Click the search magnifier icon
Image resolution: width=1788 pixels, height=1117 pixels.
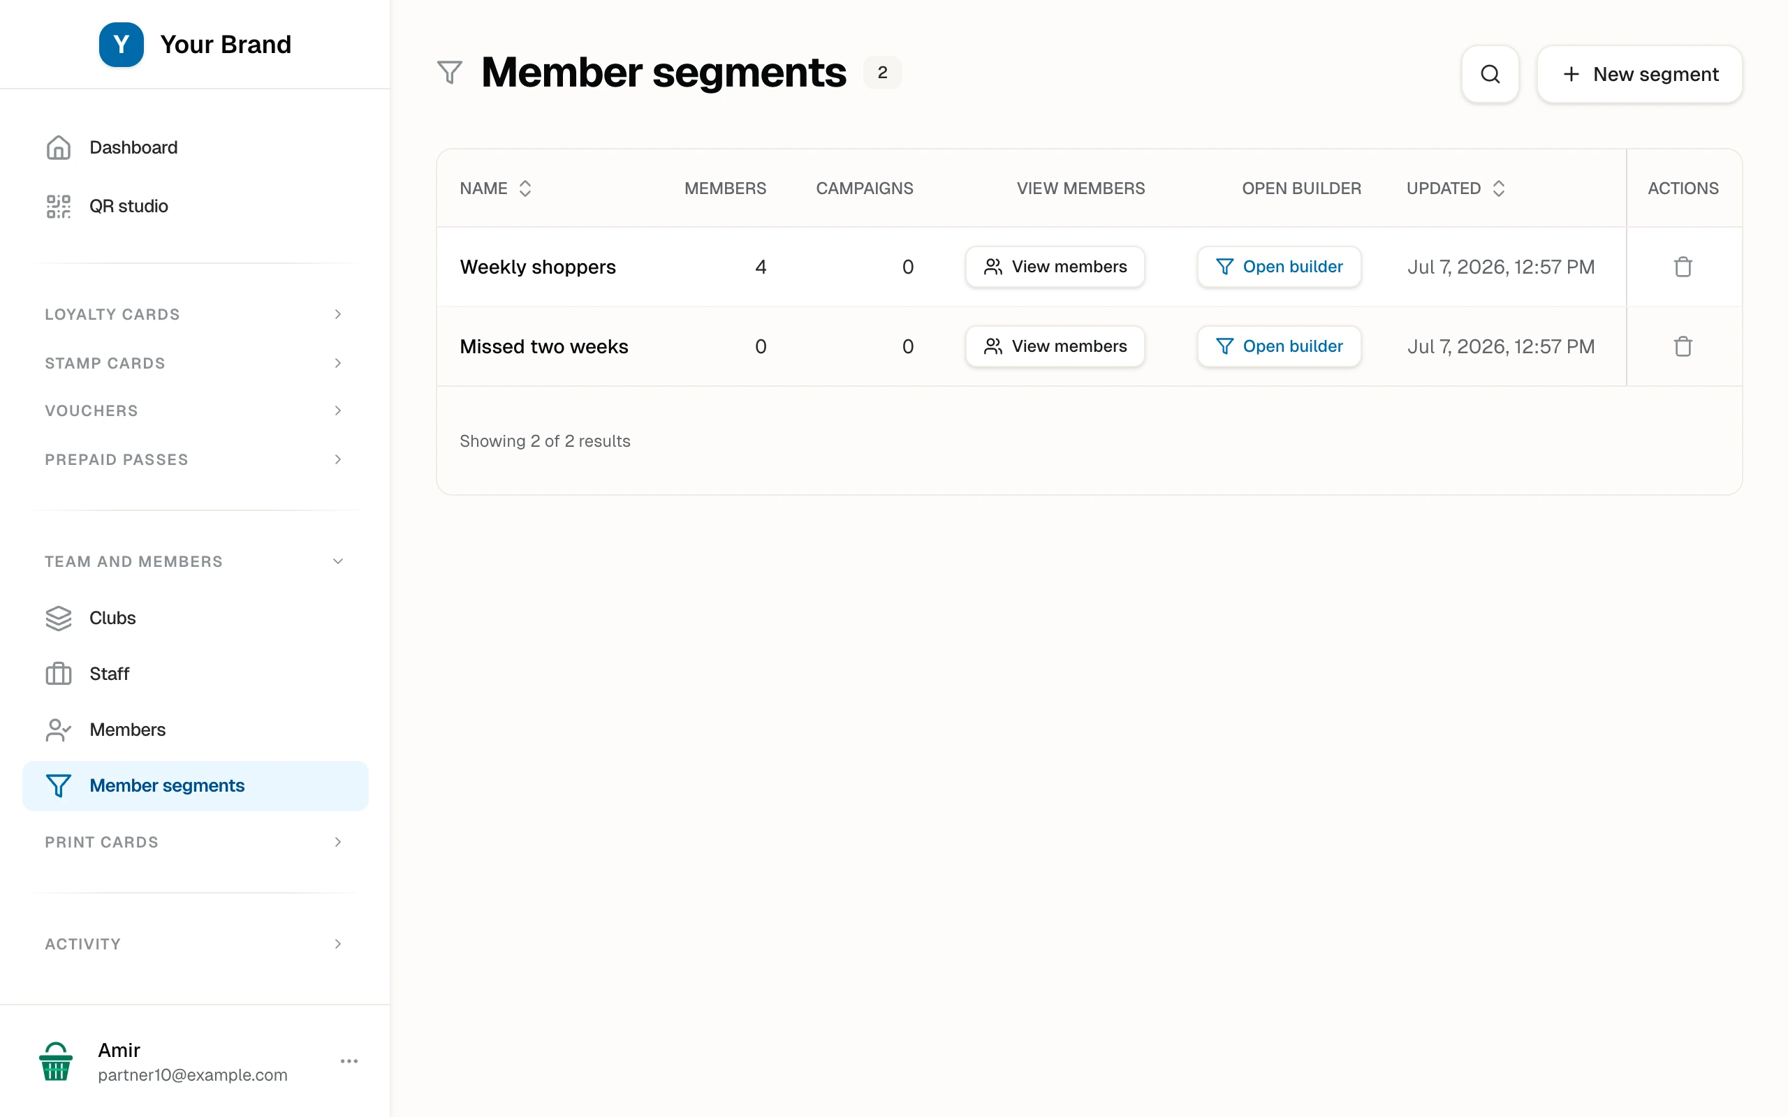pyautogui.click(x=1490, y=74)
